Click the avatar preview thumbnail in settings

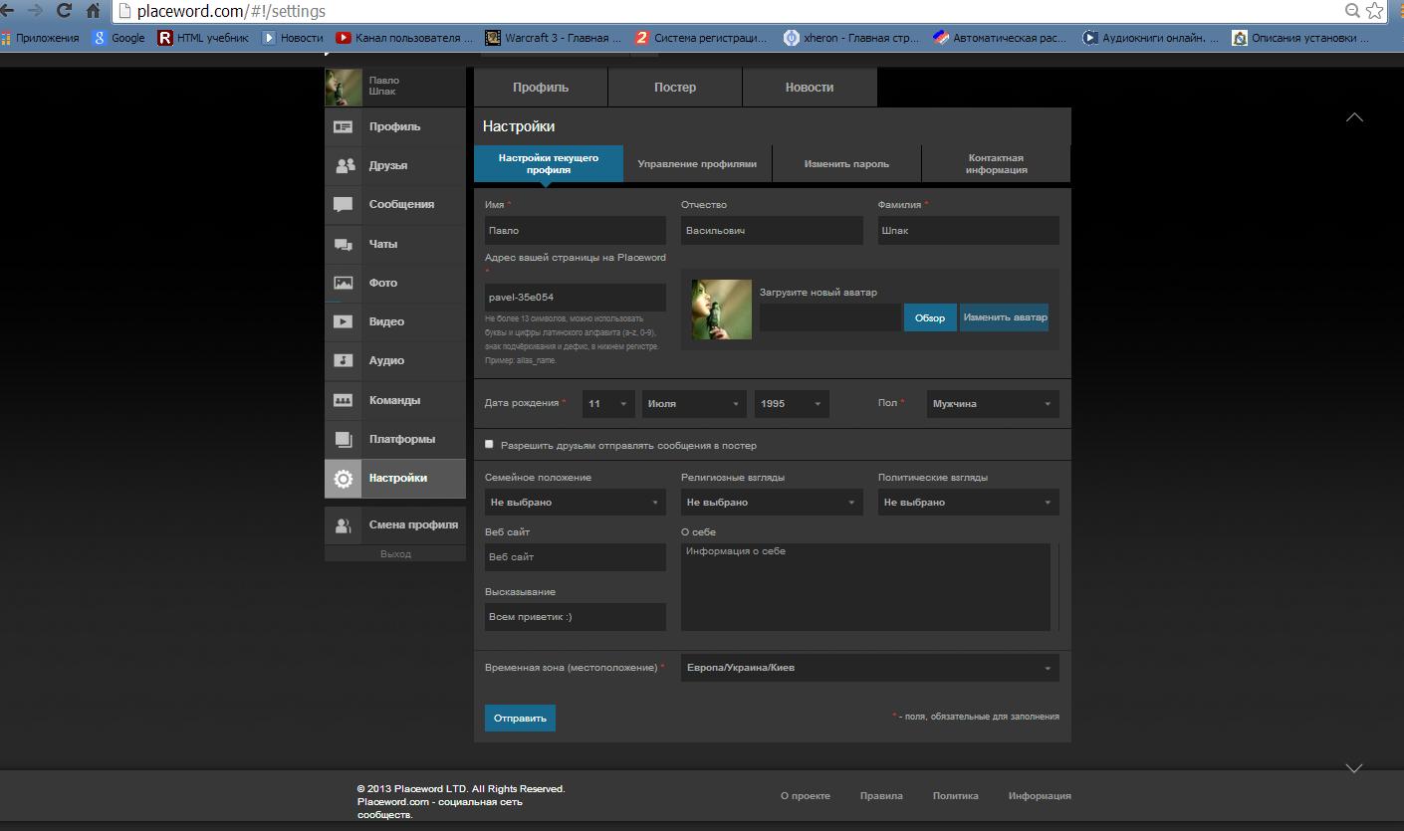coord(722,310)
